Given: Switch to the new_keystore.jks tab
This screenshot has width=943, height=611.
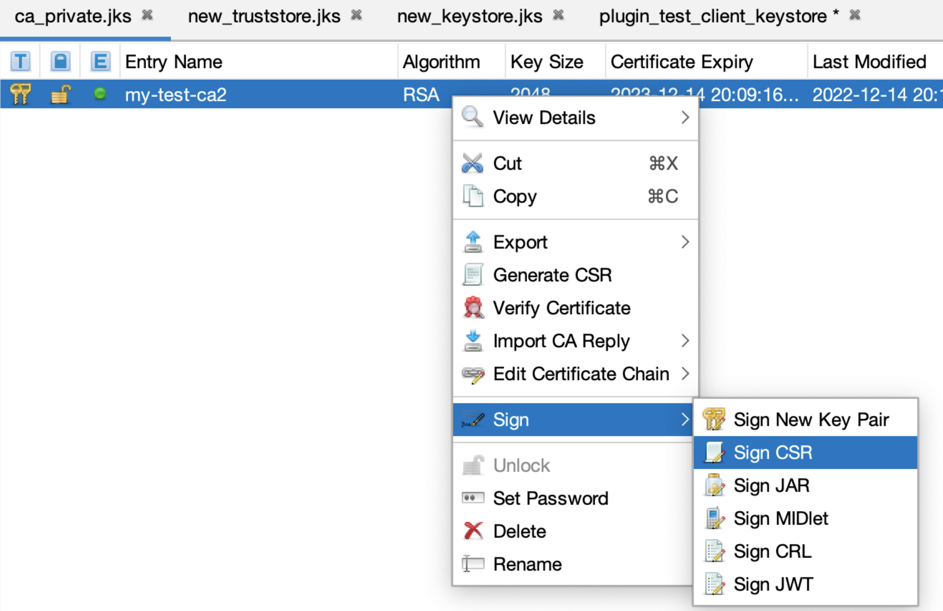Looking at the screenshot, I should click(x=469, y=16).
